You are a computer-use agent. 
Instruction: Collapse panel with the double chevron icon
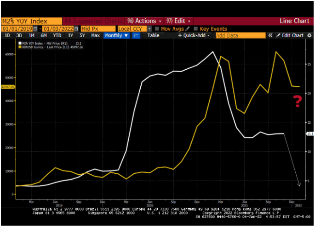[270, 35]
